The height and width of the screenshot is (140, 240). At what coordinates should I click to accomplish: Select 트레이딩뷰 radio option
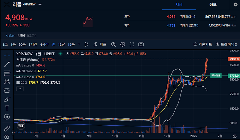[x=227, y=44]
